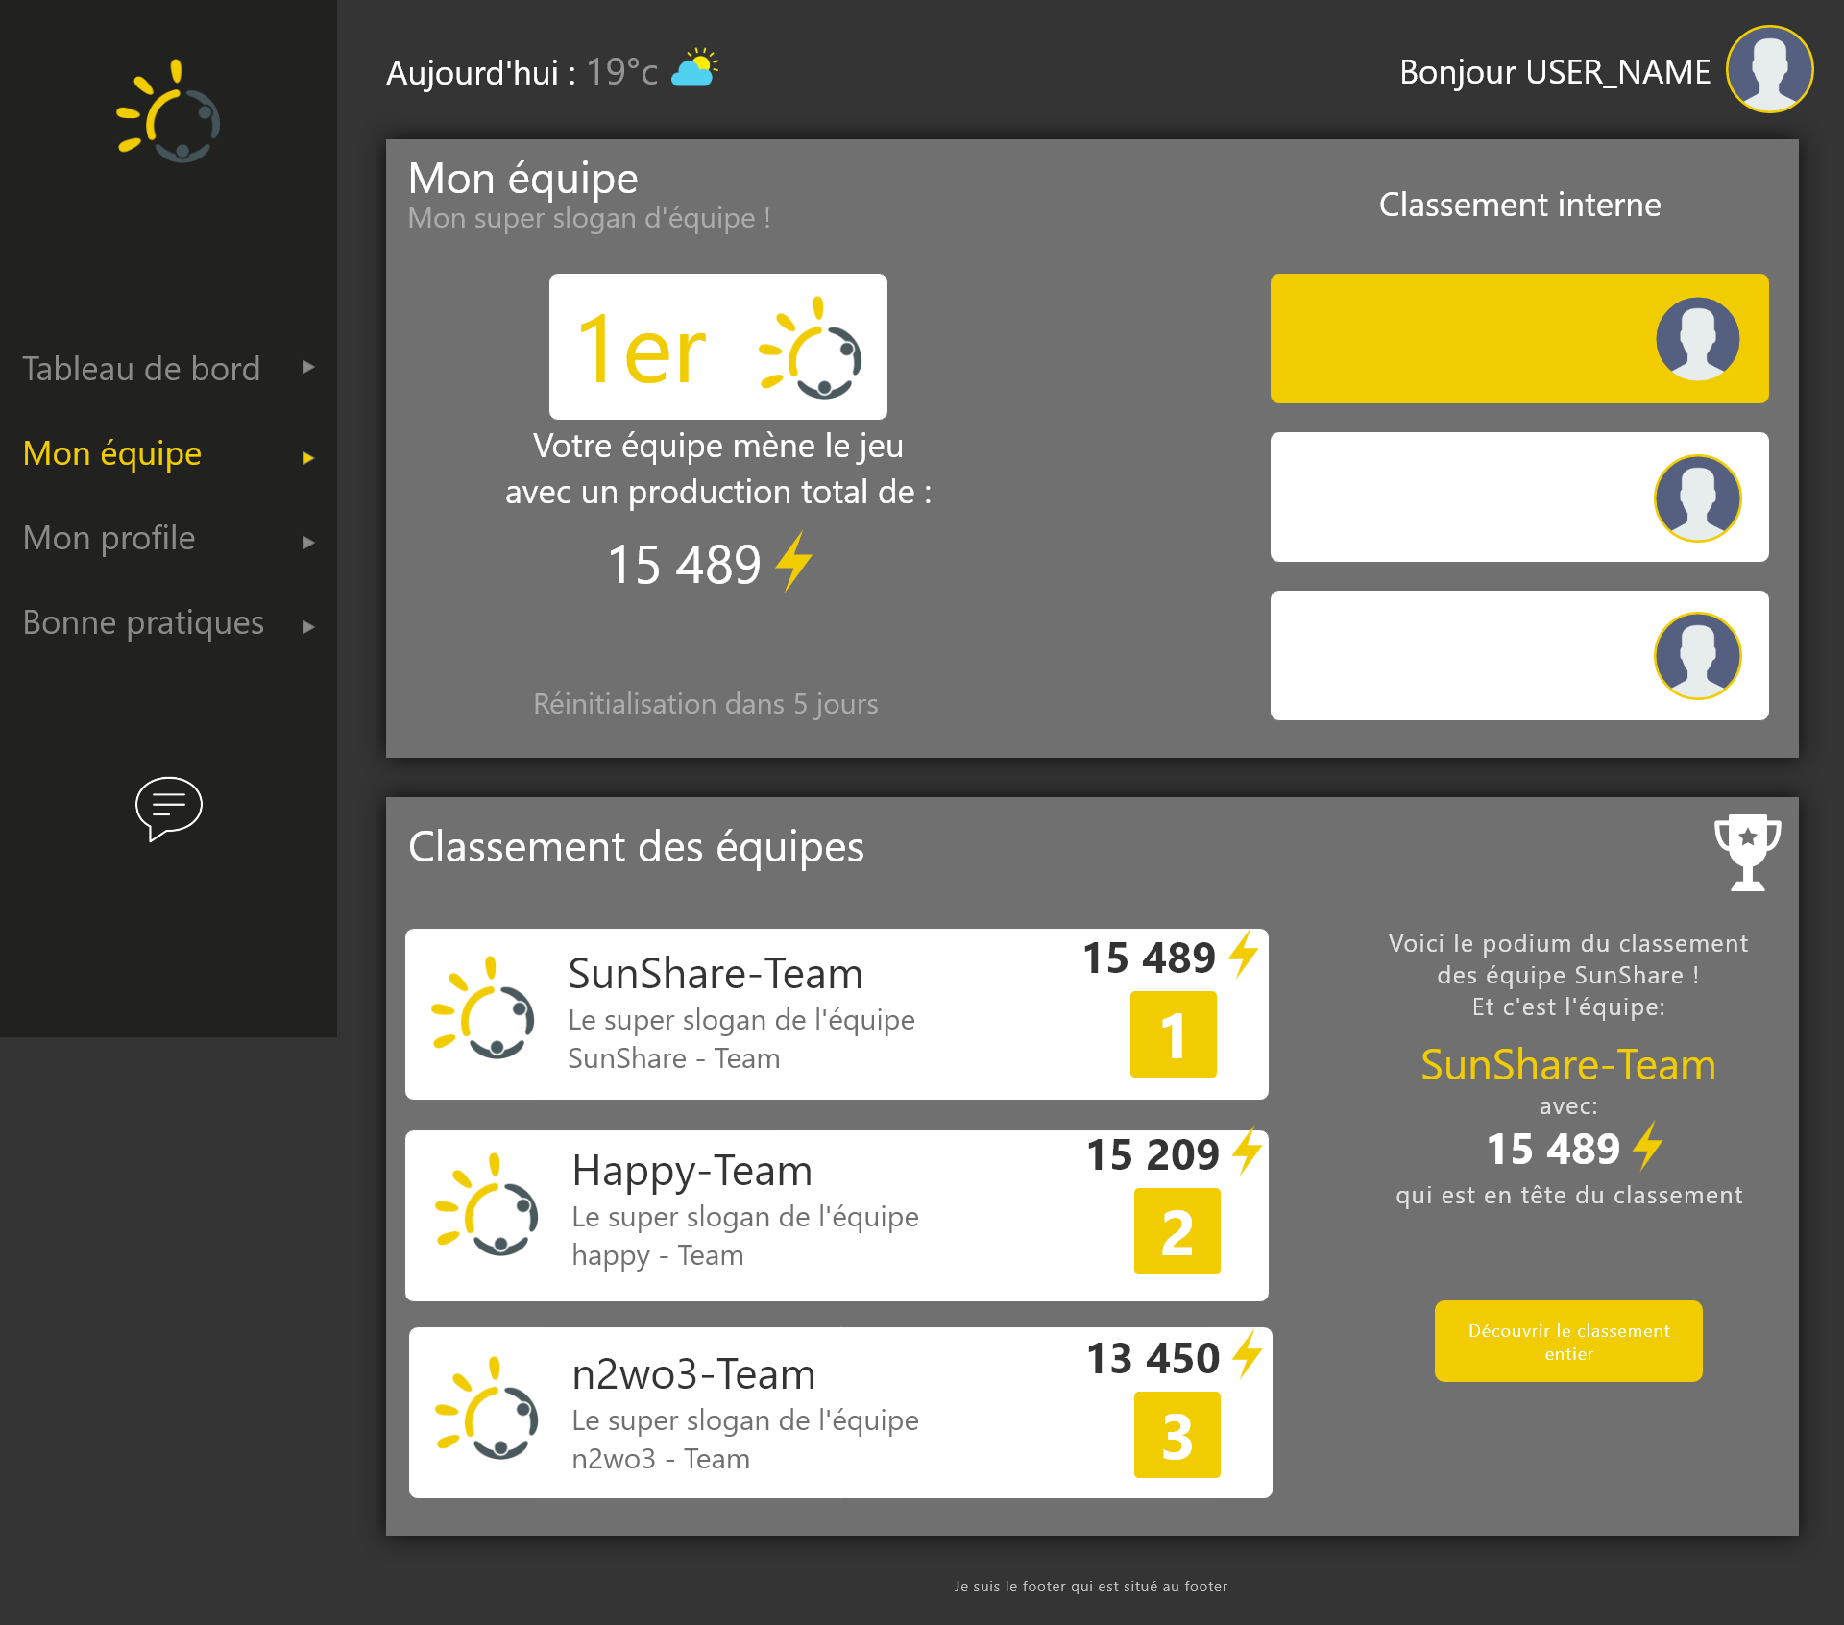Select Mon équipe in the sidebar
The image size is (1844, 1625).
112,453
